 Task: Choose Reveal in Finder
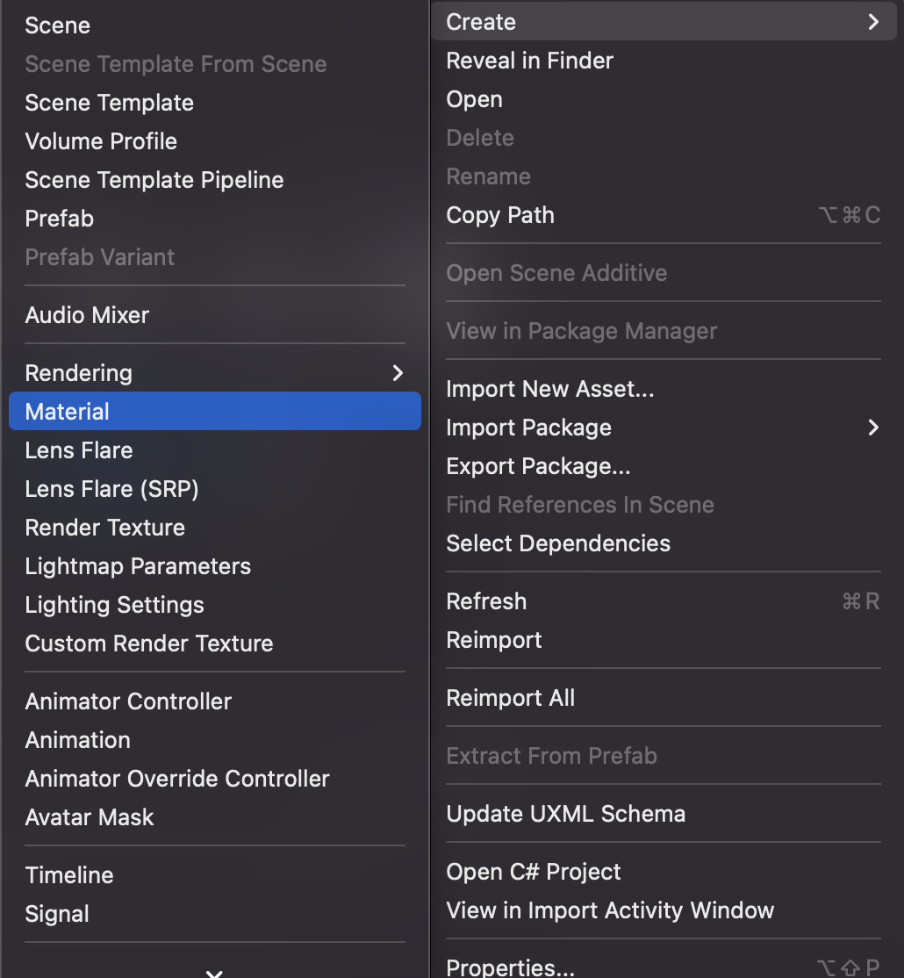point(529,61)
